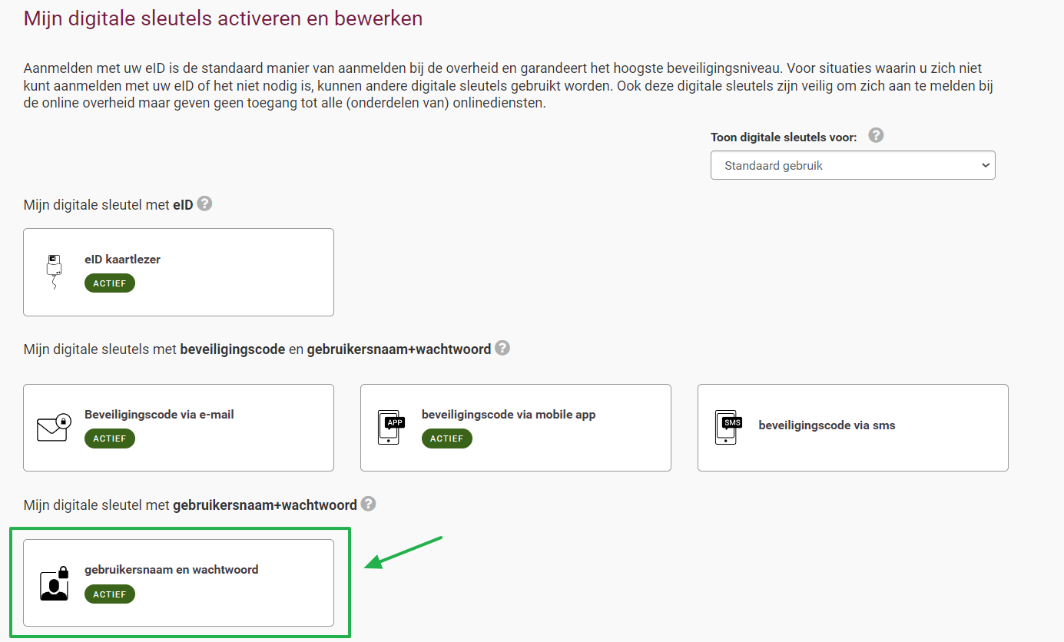Click the help icon next to "eID"
Viewport: 1064px width, 642px height.
tap(204, 203)
